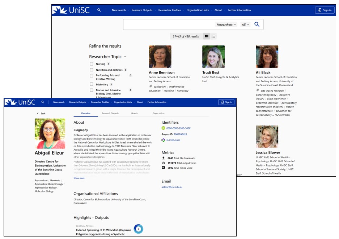Open the Grants tab
Image resolution: width=339 pixels, height=239 pixels.
pos(134,113)
